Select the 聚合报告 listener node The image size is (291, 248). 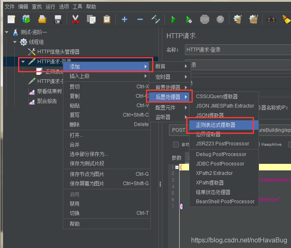[47, 101]
